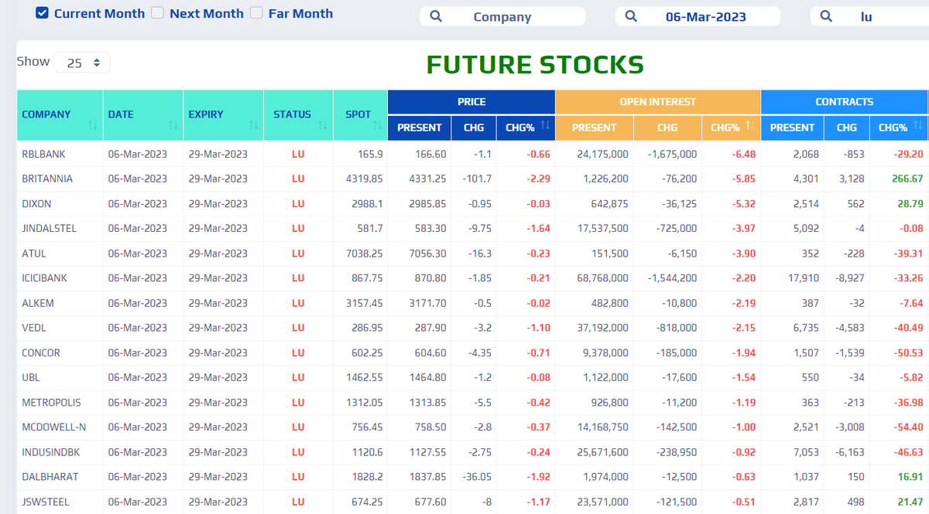Screen dimensions: 929x514
Task: Sort the table by COMPANY column
Action: [60, 114]
